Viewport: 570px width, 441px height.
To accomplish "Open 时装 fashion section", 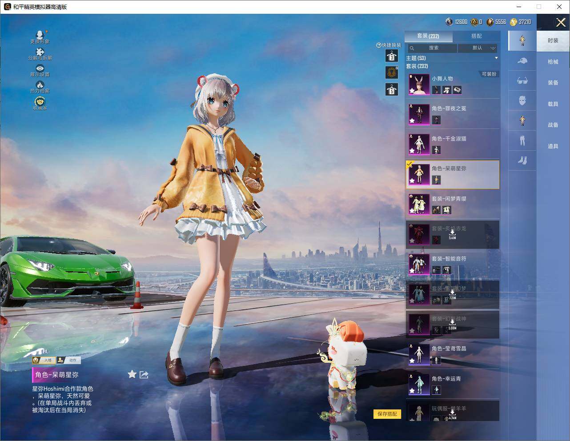I will [x=553, y=40].
